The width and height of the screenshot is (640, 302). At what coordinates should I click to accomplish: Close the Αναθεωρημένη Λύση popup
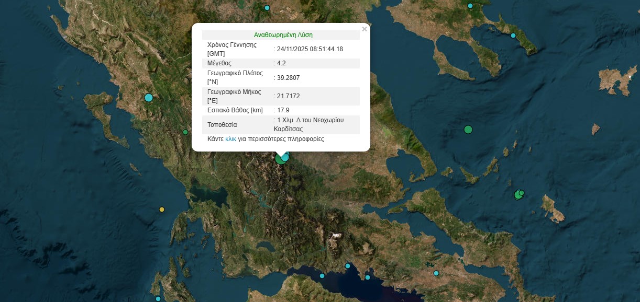pyautogui.click(x=365, y=29)
